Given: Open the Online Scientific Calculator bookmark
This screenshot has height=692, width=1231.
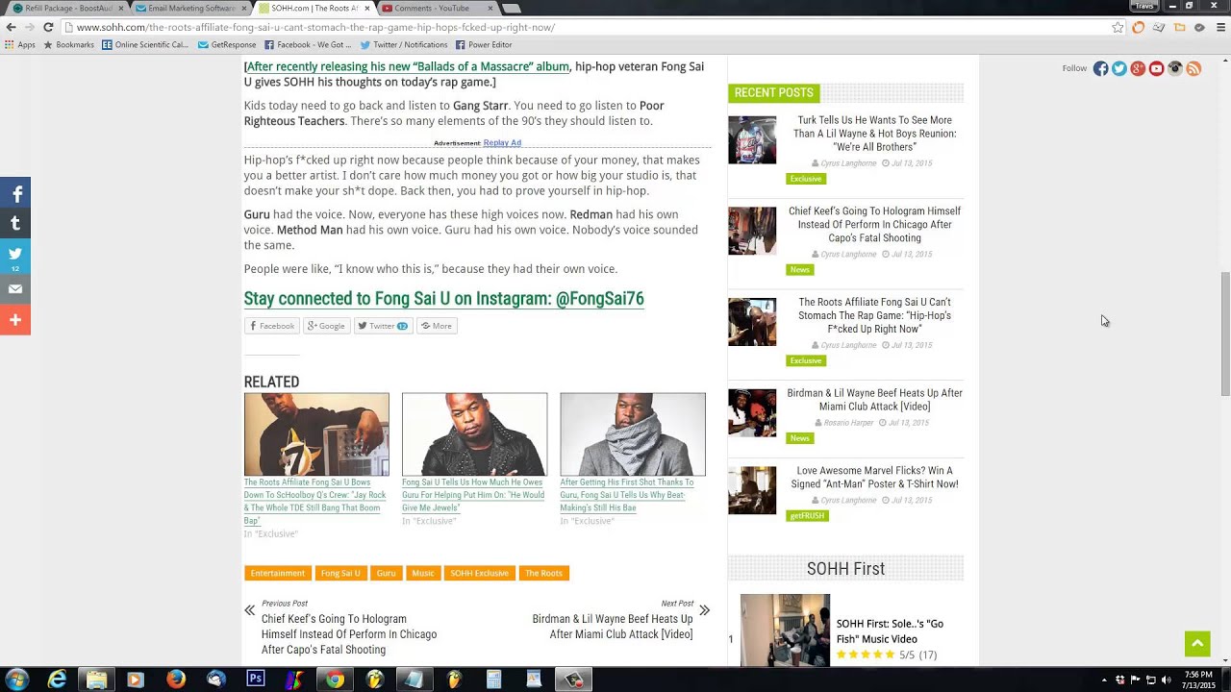Looking at the screenshot, I should pyautogui.click(x=145, y=44).
